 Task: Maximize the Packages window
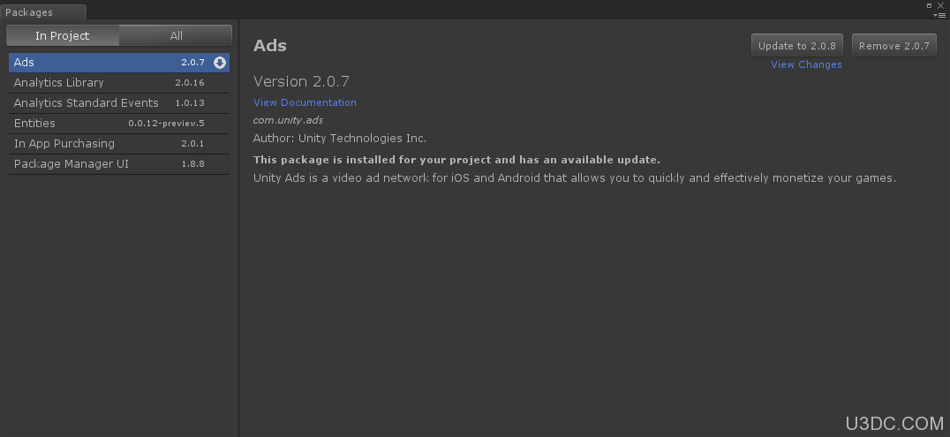coord(930,5)
